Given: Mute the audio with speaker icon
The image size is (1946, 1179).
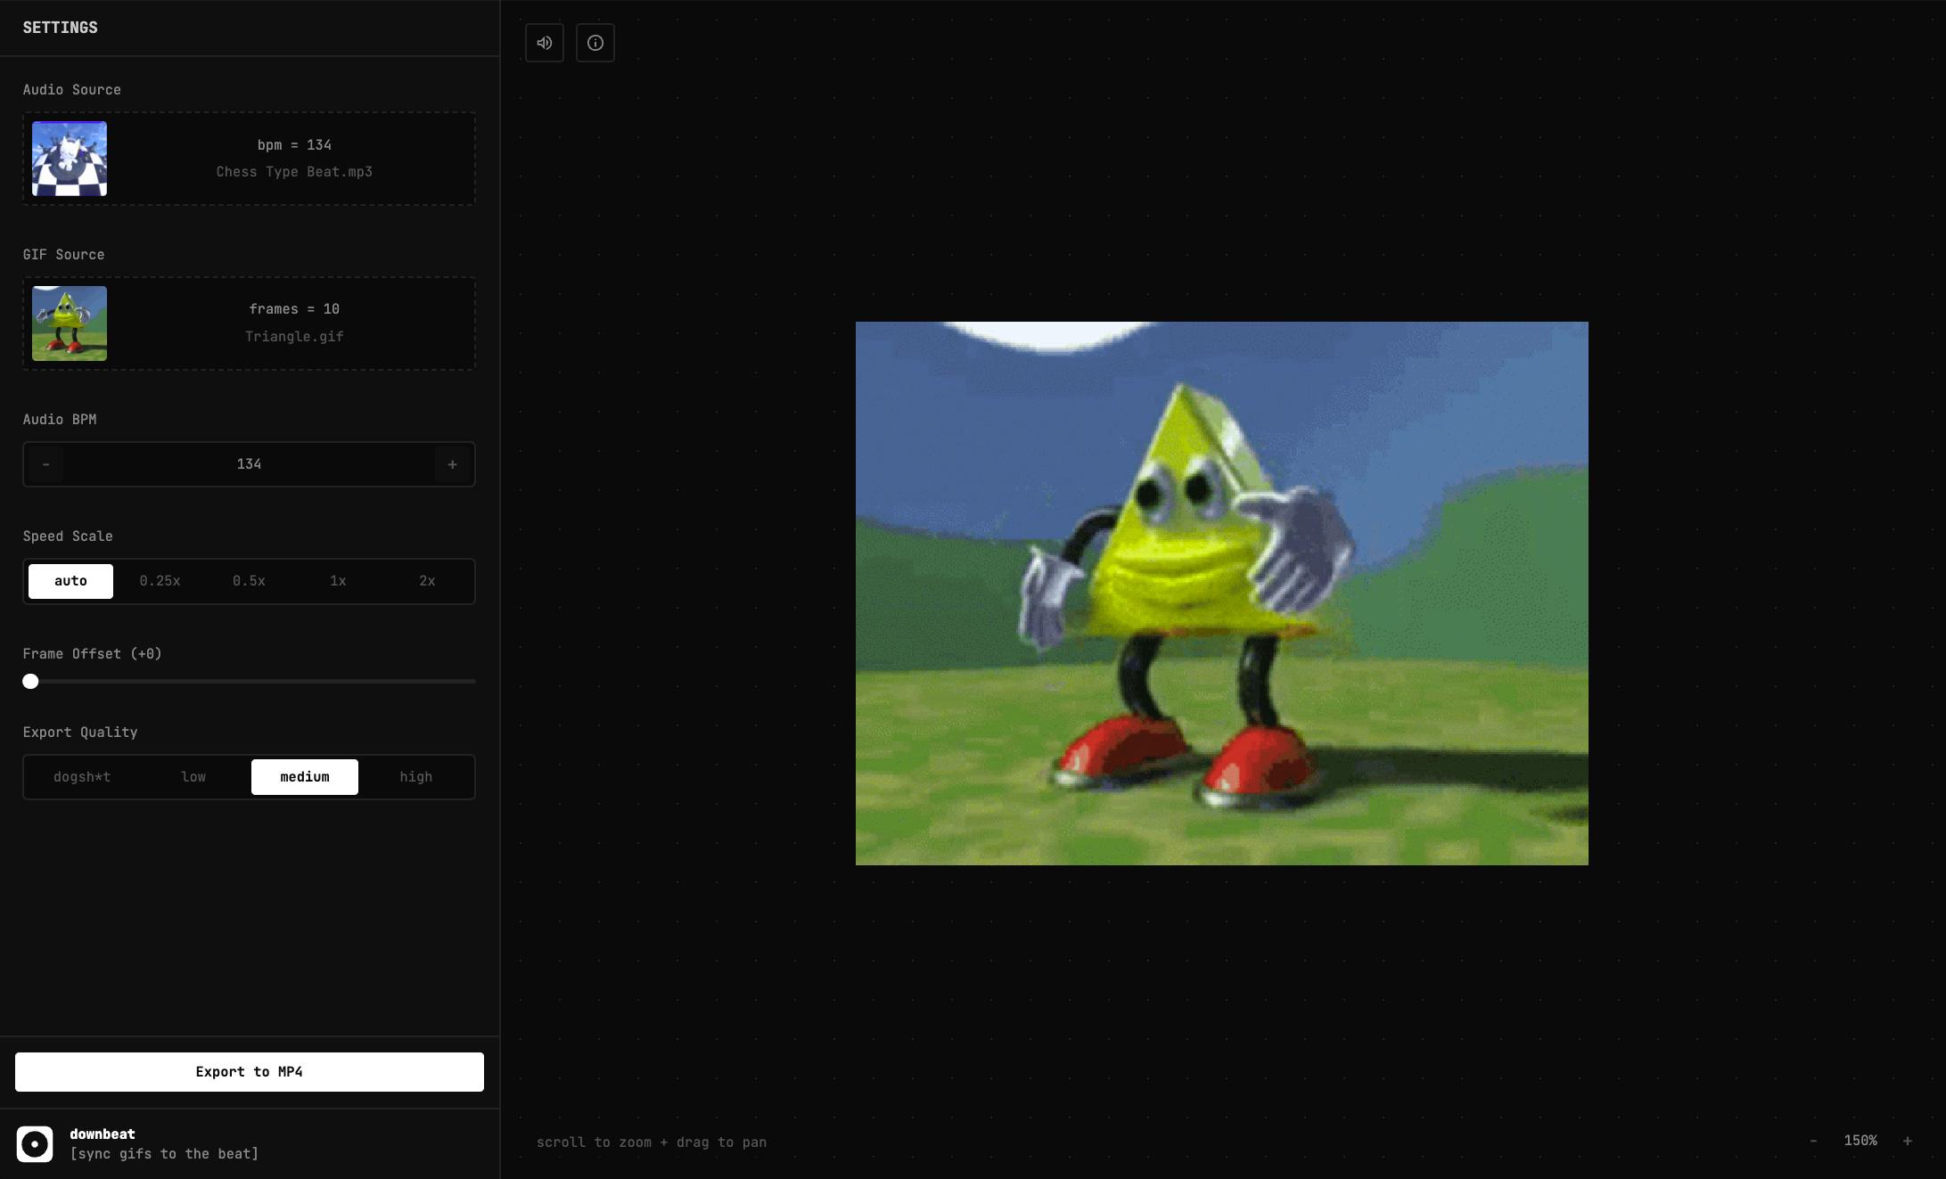Looking at the screenshot, I should coord(544,43).
